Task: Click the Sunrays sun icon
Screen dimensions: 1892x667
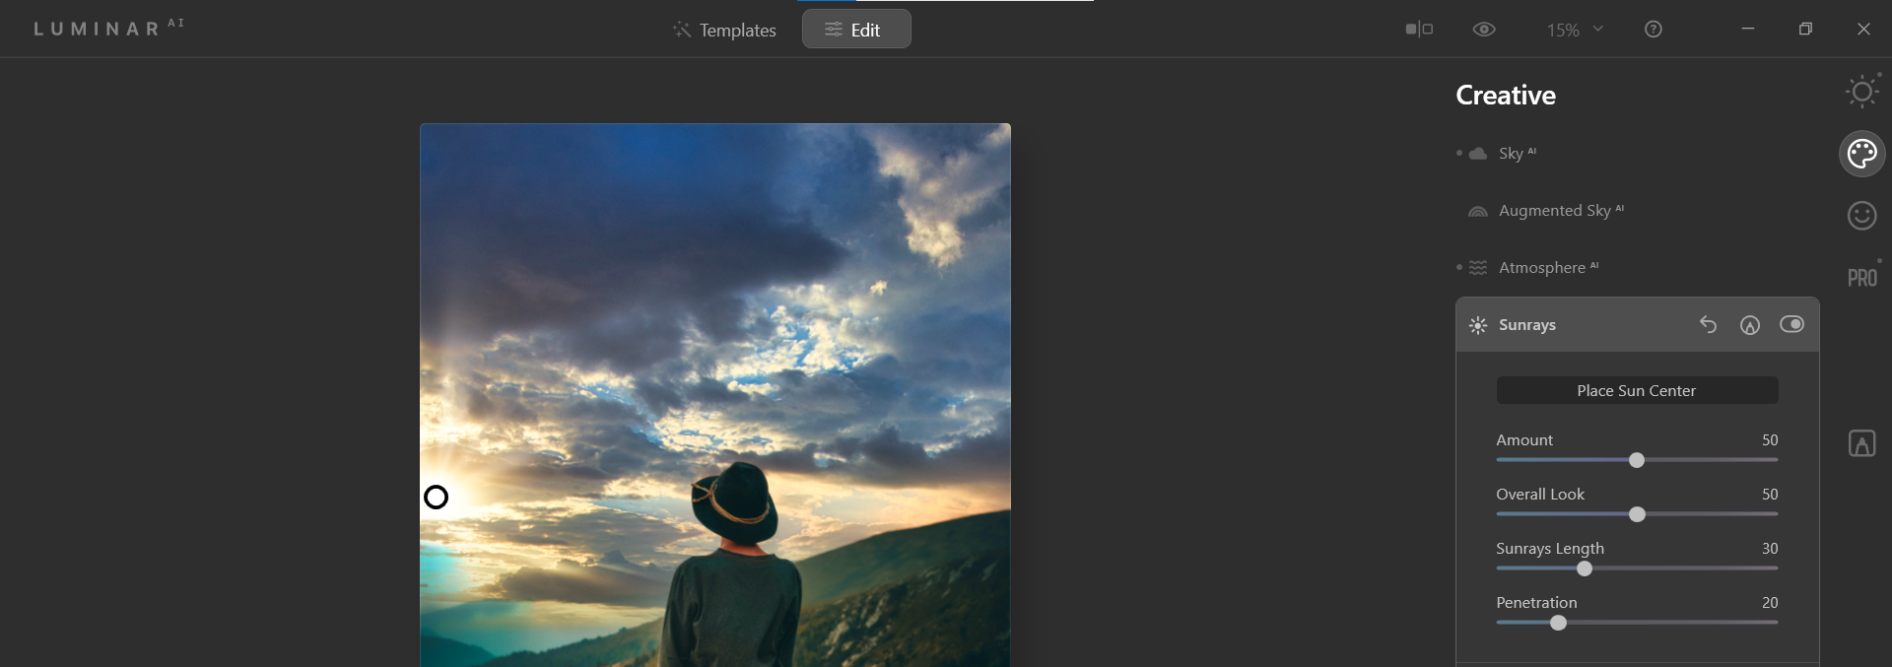Action: tap(1478, 325)
